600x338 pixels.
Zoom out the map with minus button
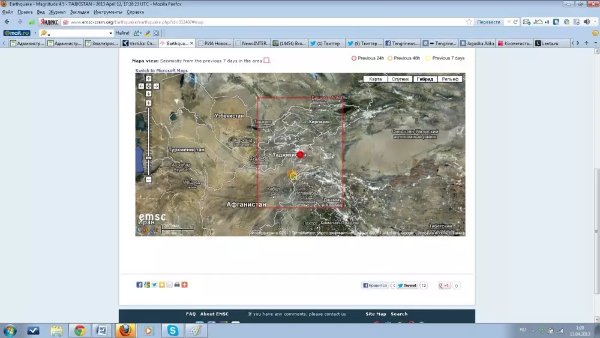coord(149,180)
